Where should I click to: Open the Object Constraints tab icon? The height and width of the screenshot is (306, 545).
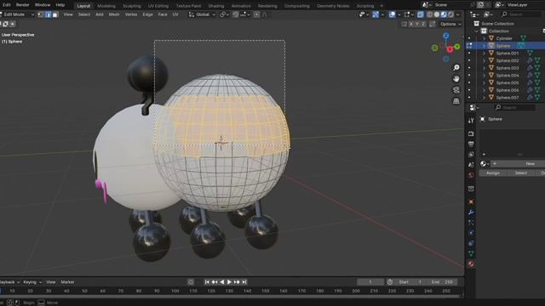[x=471, y=243]
